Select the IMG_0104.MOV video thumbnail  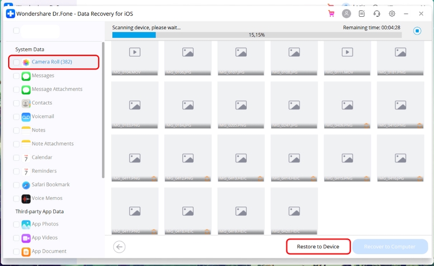[135, 56]
